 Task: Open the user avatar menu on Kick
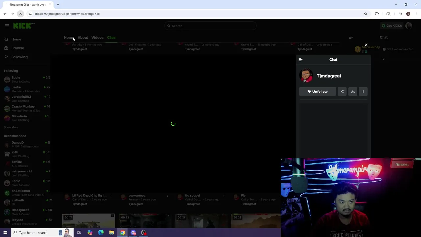click(409, 26)
